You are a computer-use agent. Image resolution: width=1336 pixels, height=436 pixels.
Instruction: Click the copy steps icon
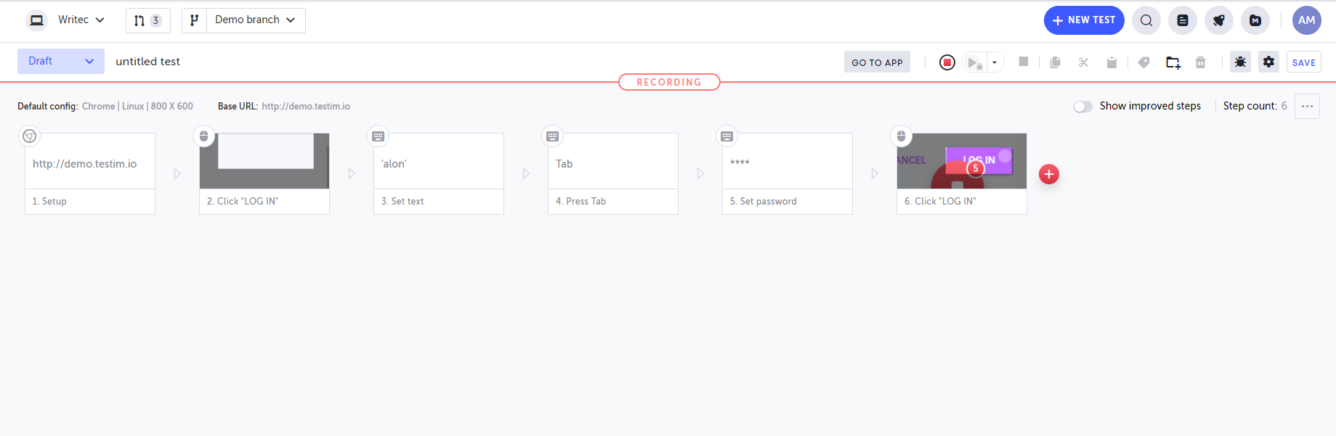point(1055,62)
